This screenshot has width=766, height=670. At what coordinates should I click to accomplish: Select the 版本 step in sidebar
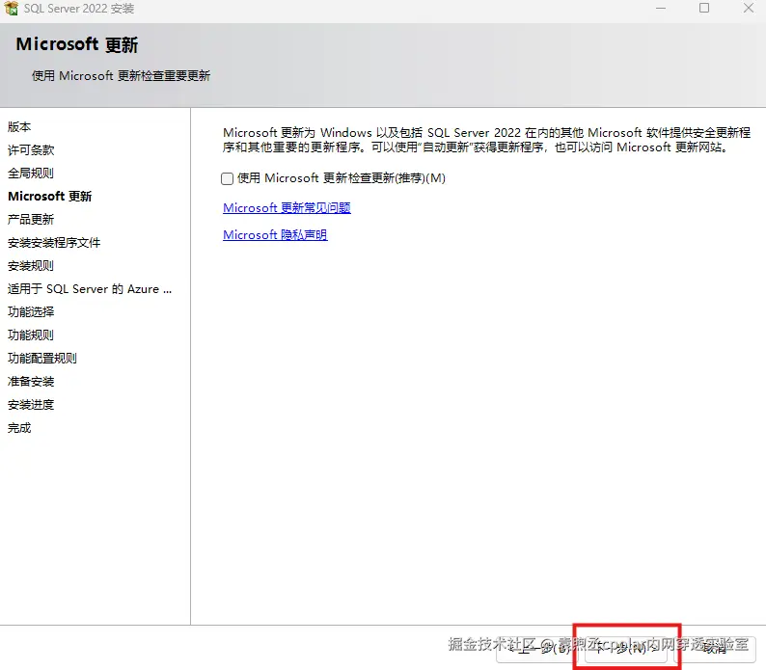coord(19,127)
